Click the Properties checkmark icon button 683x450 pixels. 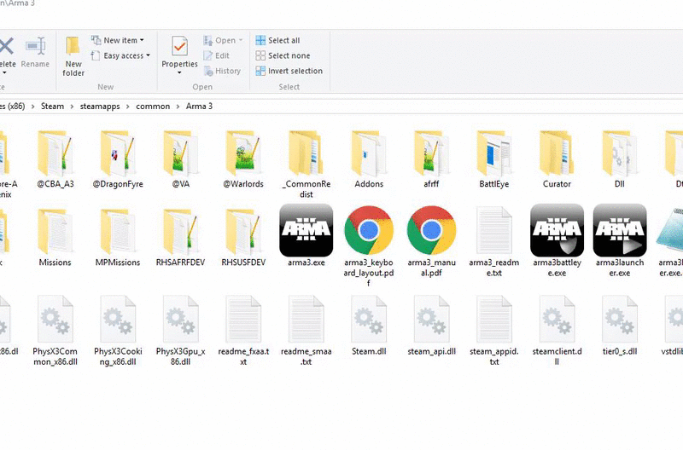(179, 47)
